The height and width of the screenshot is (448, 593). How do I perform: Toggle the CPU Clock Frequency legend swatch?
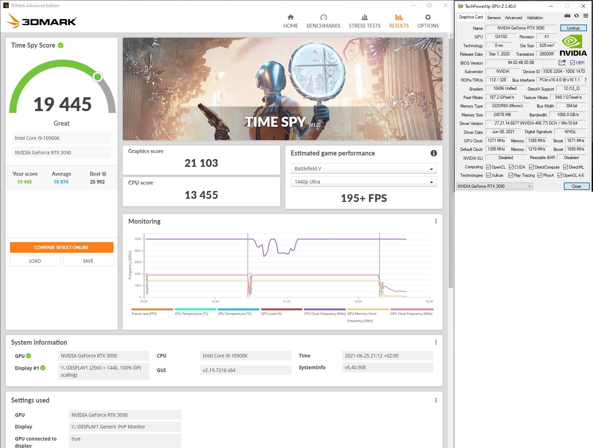click(x=325, y=309)
